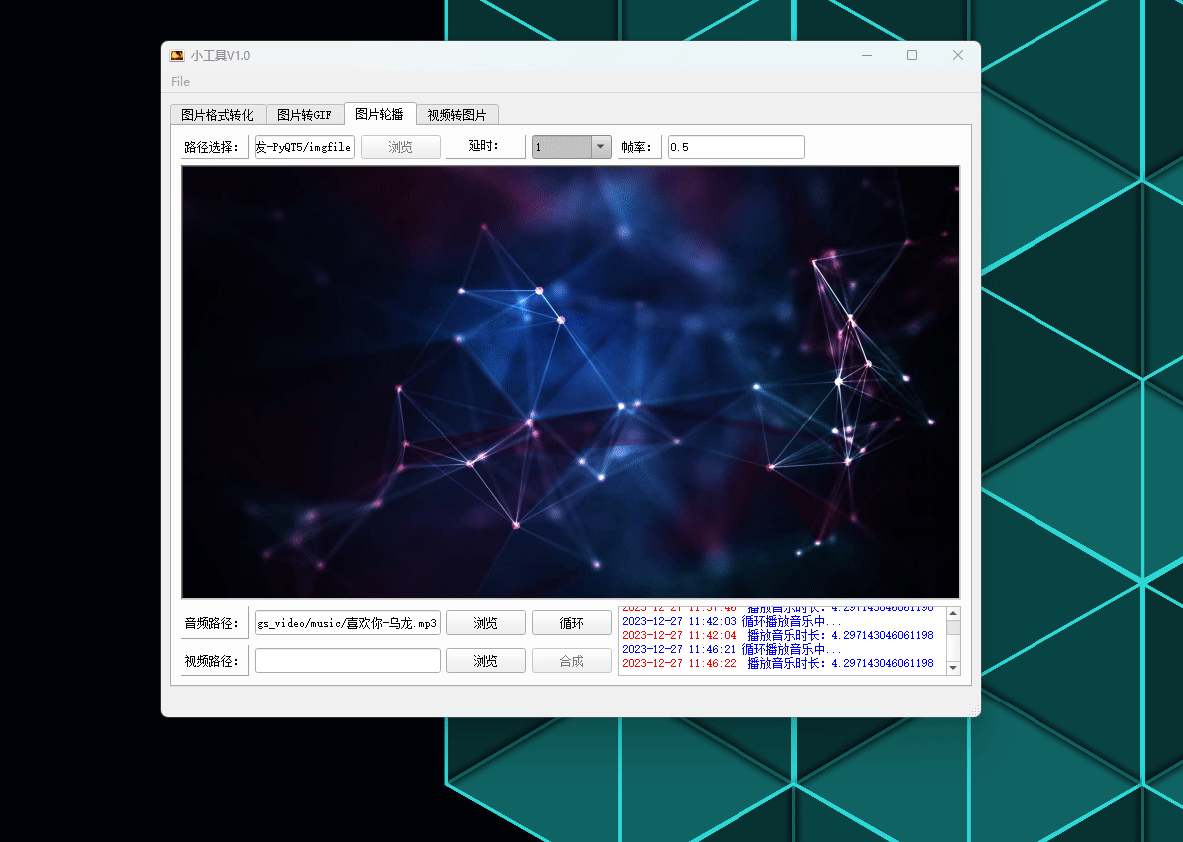
Task: Click the 路径选择 button
Action: [x=214, y=146]
